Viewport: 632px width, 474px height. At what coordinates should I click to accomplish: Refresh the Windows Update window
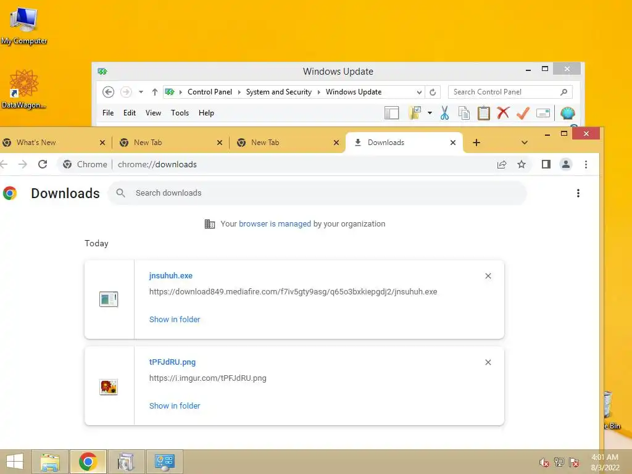point(433,93)
